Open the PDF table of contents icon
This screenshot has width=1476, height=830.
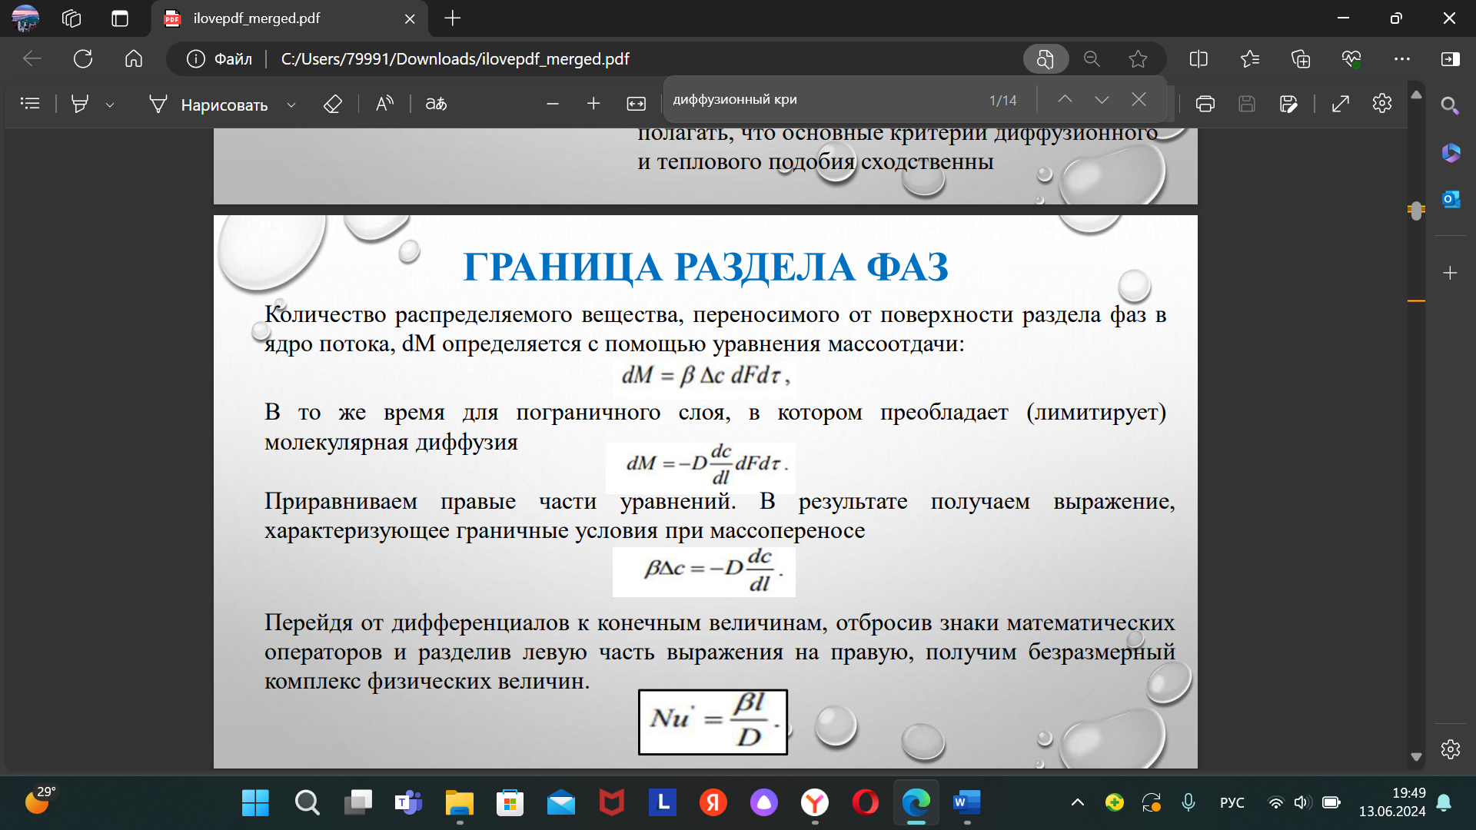[x=30, y=103]
